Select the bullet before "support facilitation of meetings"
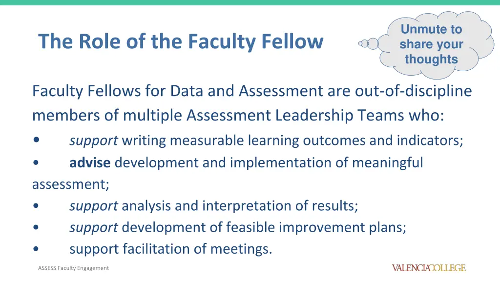 37,250
